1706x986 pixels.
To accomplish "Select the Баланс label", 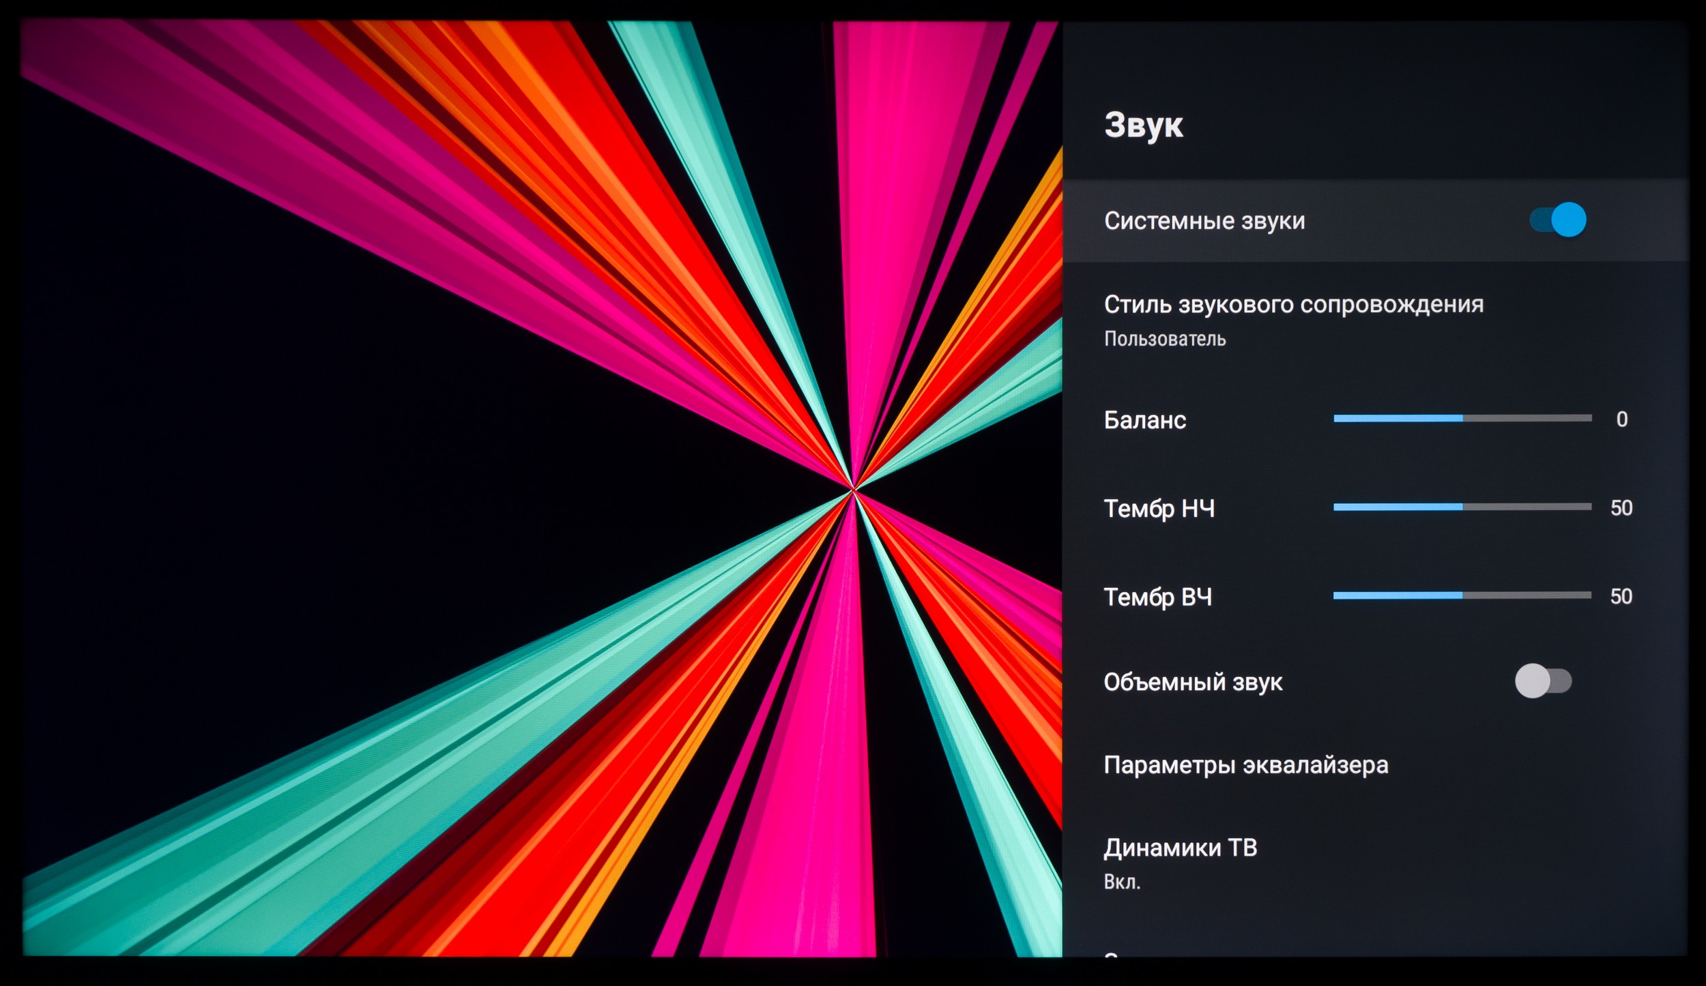I will 1144,420.
